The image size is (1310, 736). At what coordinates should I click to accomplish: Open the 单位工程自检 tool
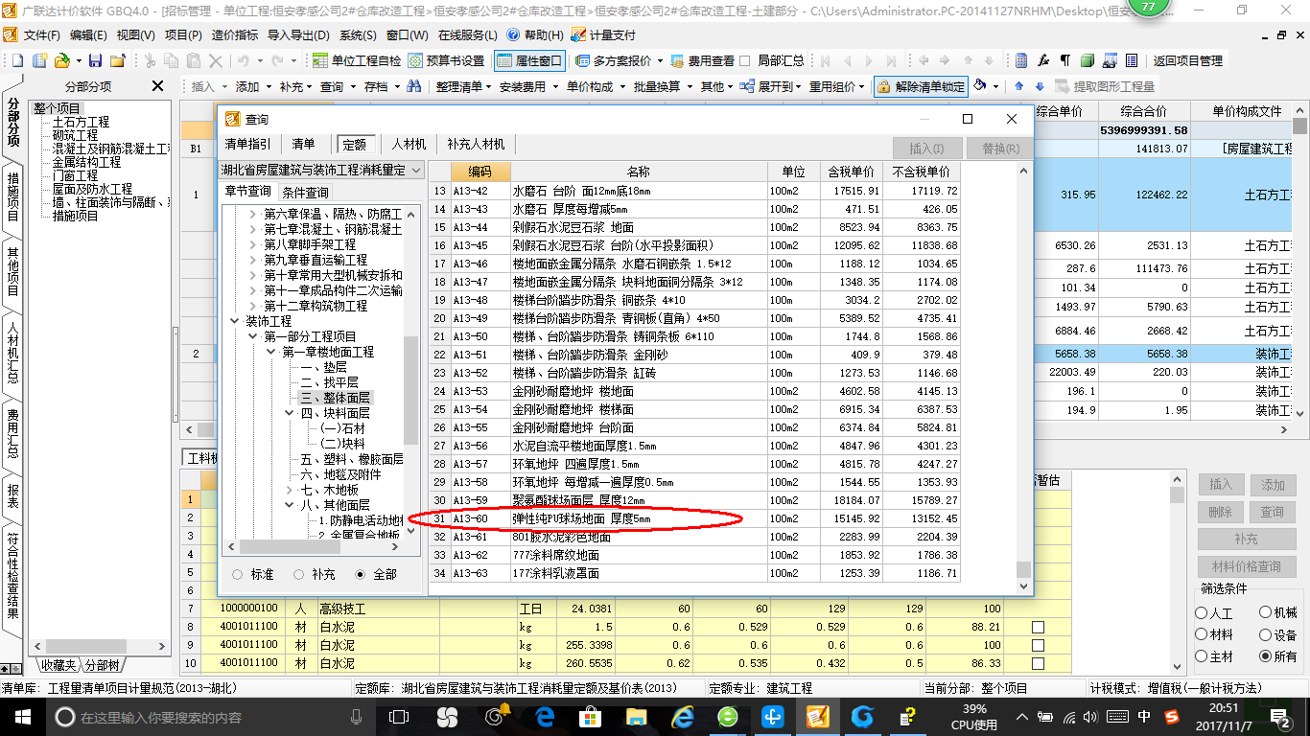(357, 60)
